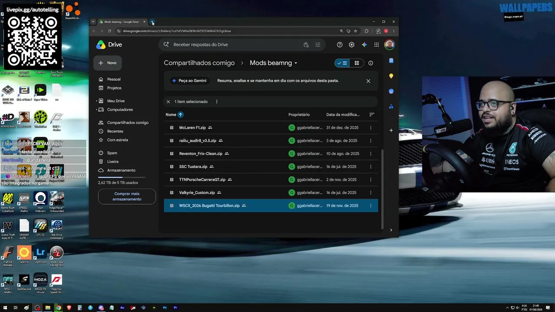
Task: Open more actions for selected items
Action: 217,101
